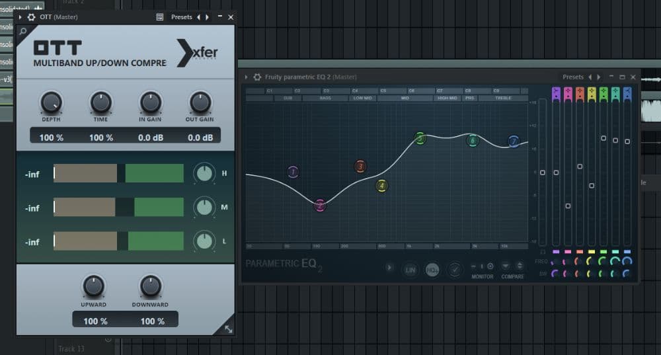Click OTT Time knob
Image resolution: width=661 pixels, height=355 pixels.
point(100,102)
